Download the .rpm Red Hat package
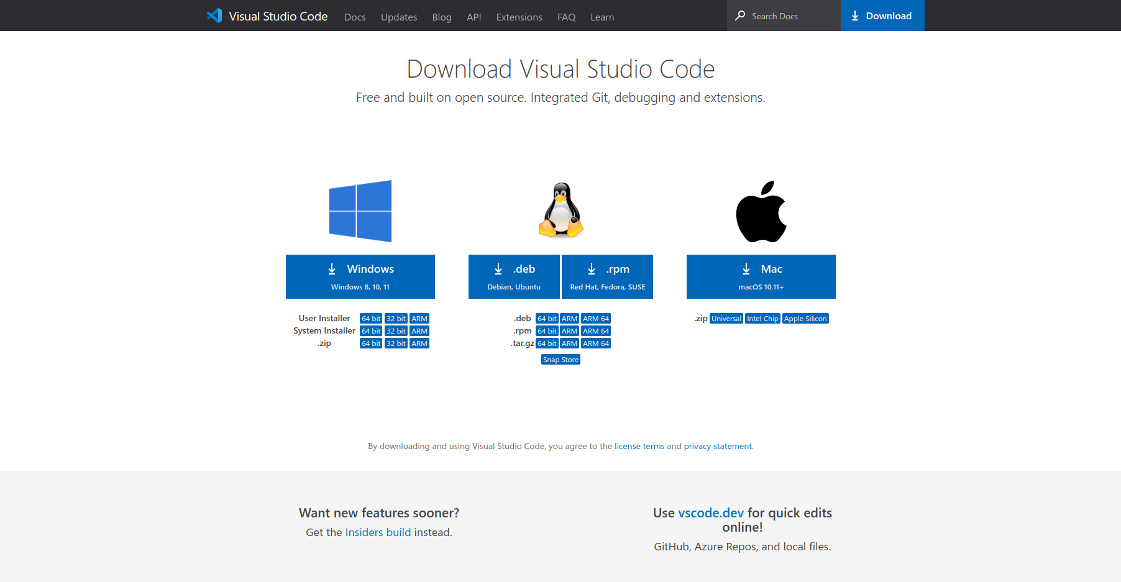The image size is (1121, 582). 608,276
